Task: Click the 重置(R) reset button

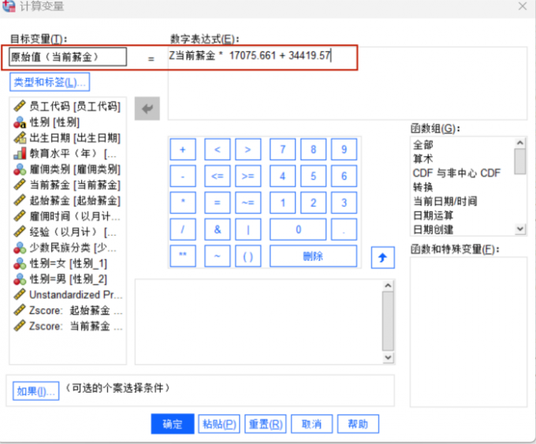Action: click(266, 424)
